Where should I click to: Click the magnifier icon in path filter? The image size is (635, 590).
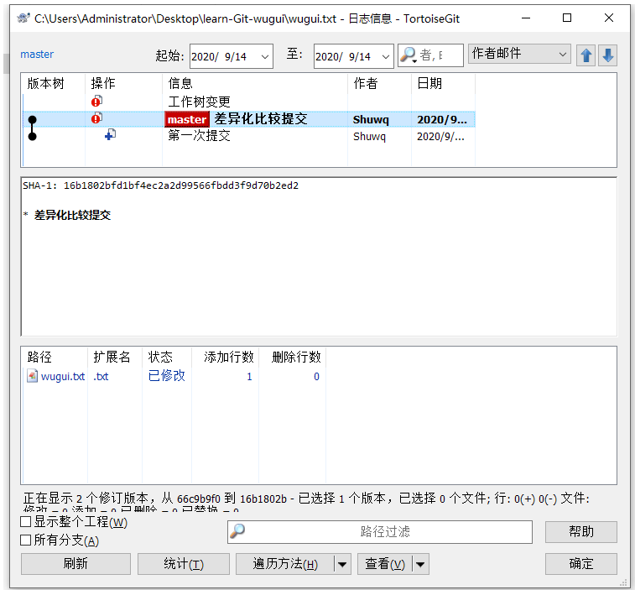click(237, 530)
